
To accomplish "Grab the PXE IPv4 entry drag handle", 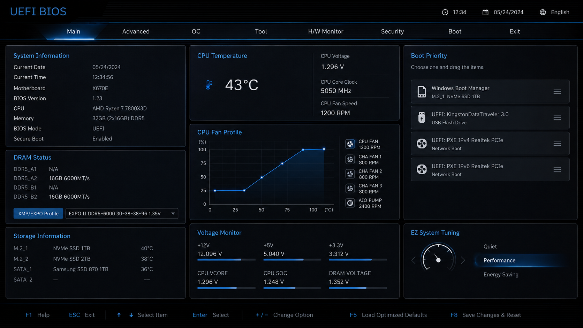I will (557, 144).
